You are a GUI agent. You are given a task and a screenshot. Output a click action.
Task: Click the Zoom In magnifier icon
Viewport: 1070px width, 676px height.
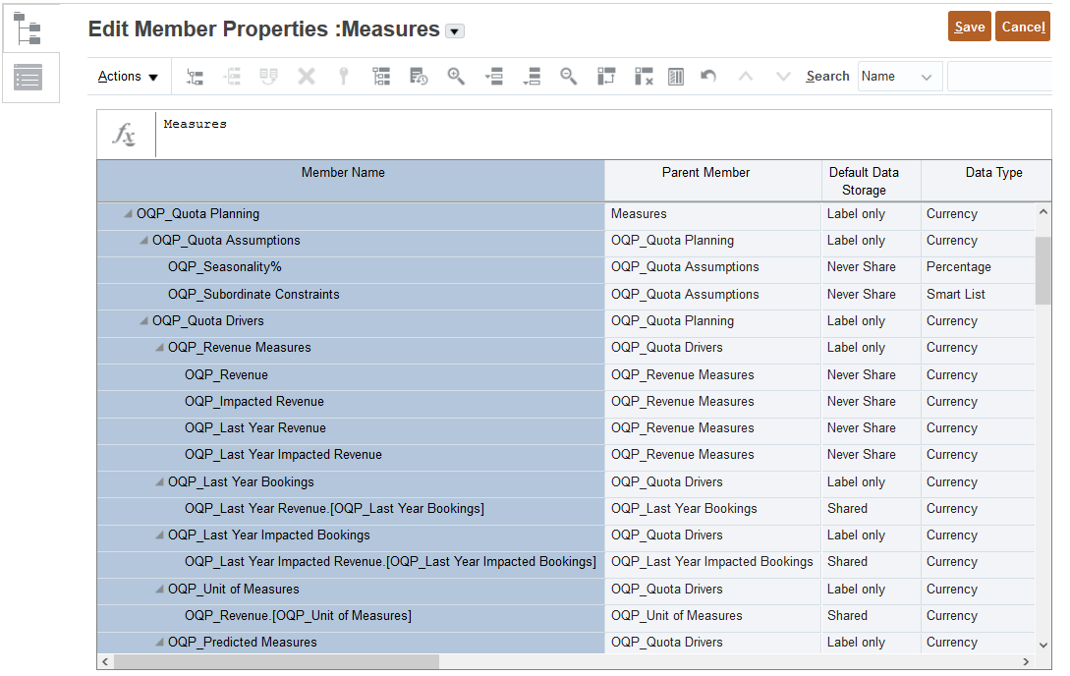[x=456, y=76]
